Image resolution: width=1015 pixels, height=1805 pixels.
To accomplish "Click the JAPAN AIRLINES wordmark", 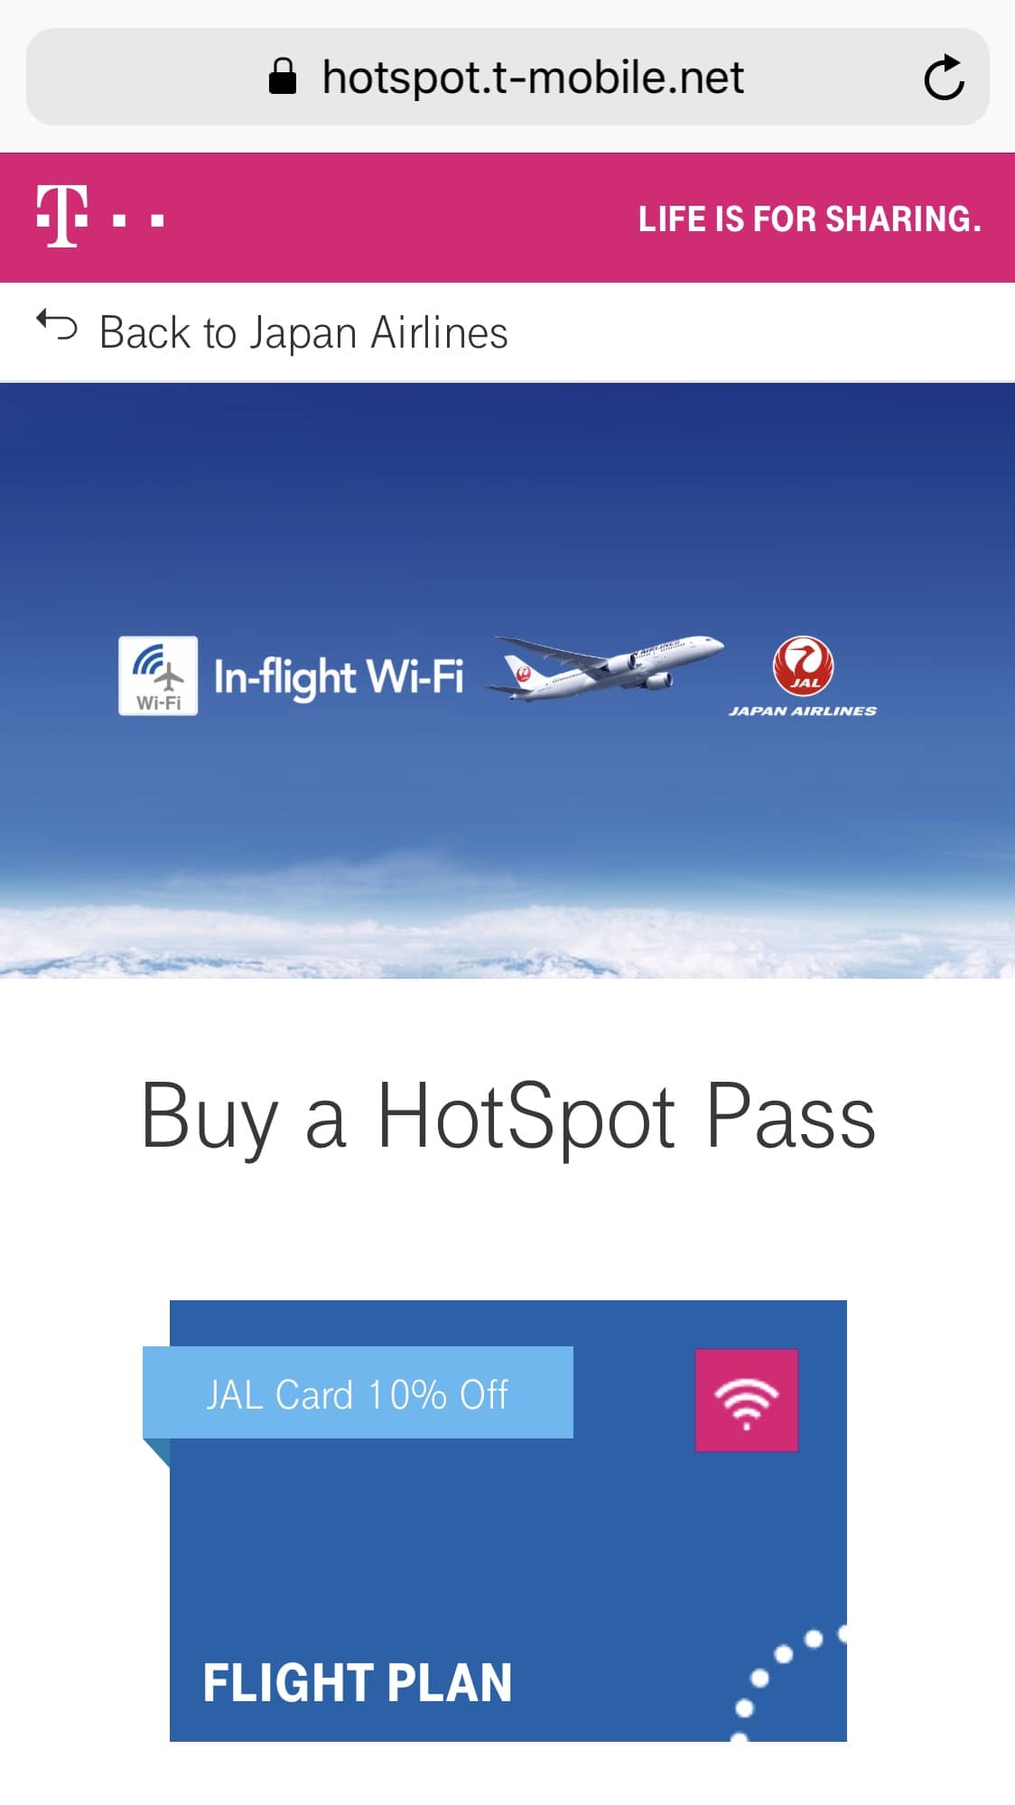I will click(x=803, y=712).
